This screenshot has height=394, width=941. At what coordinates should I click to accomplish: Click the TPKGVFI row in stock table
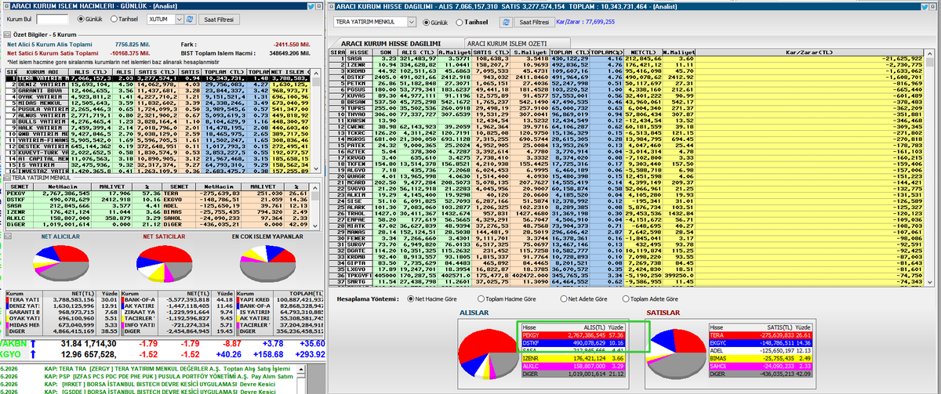(627, 275)
